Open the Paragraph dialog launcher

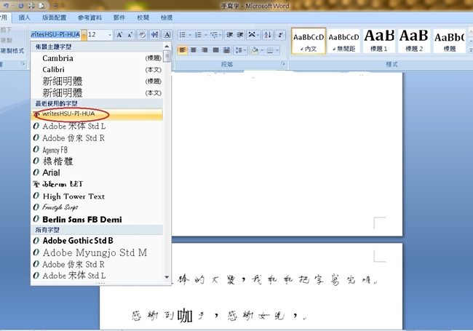coord(282,63)
